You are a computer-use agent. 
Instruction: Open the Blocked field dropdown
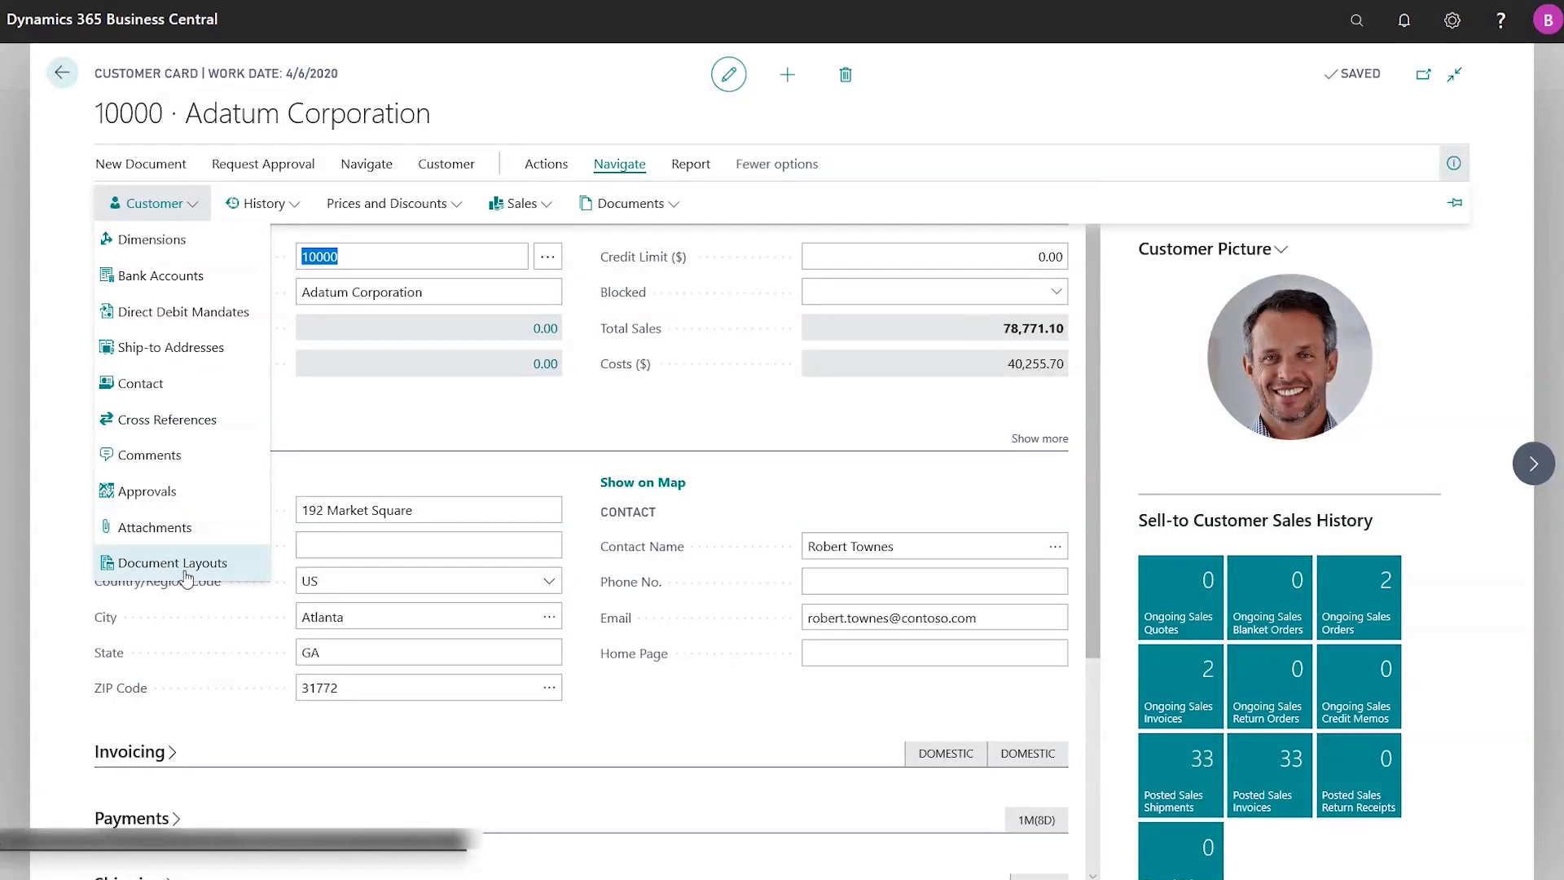[x=1055, y=291]
